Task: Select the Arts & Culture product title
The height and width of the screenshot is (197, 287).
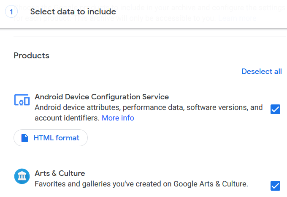Action: tap(60, 173)
